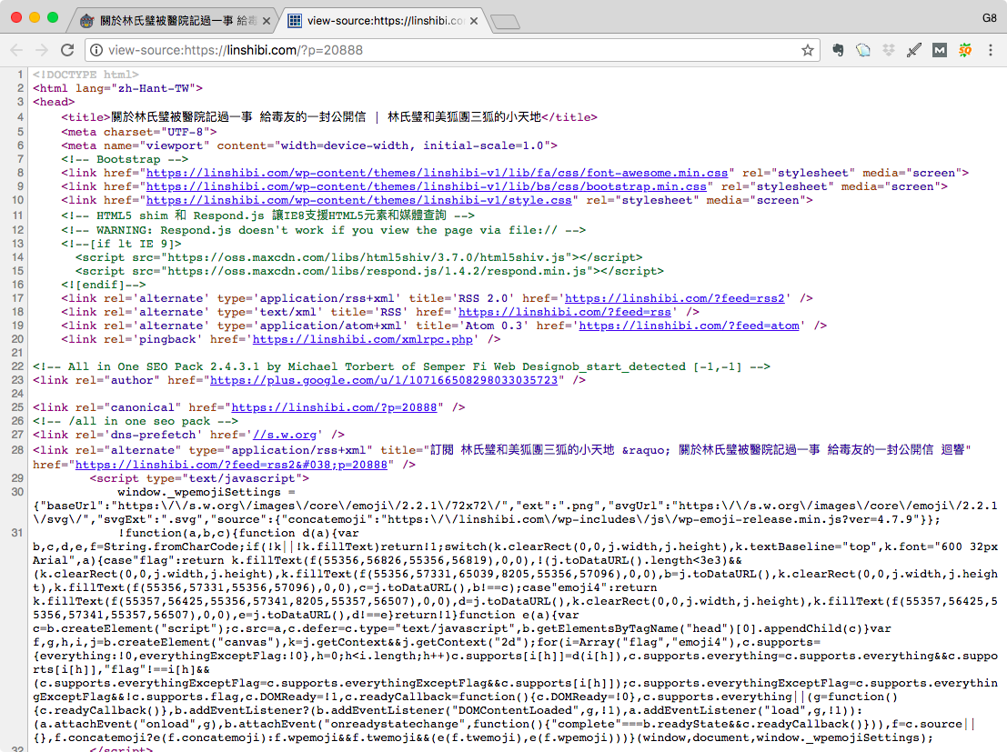
Task: Click the G8 profile button
Action: (x=989, y=18)
